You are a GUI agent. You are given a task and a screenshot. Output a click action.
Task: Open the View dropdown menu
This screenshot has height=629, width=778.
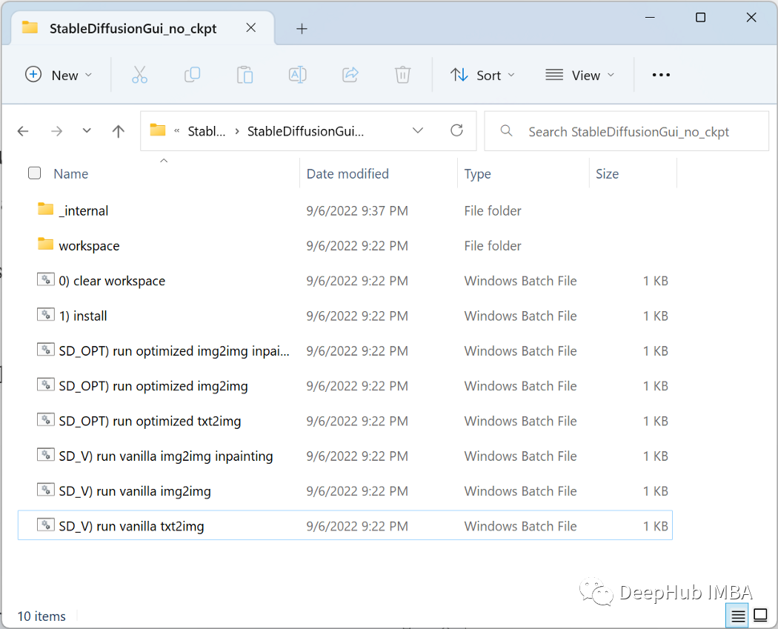[579, 75]
